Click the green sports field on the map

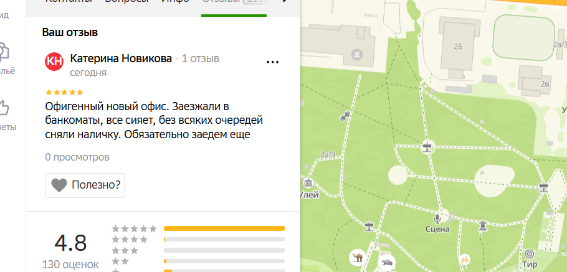(x=523, y=37)
